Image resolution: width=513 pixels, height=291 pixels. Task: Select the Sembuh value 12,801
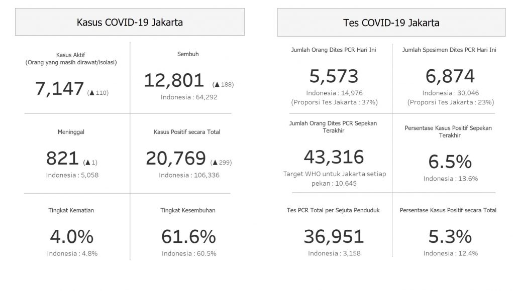pos(174,80)
